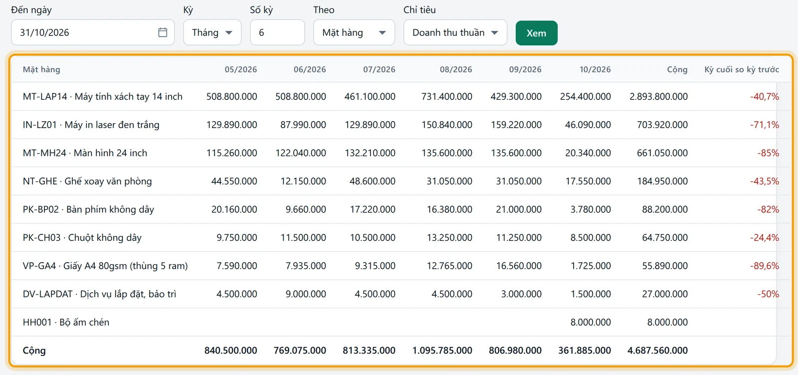
Task: Open the Chỉ tiêu dropdown Doanh thu thuần
Action: click(x=455, y=32)
